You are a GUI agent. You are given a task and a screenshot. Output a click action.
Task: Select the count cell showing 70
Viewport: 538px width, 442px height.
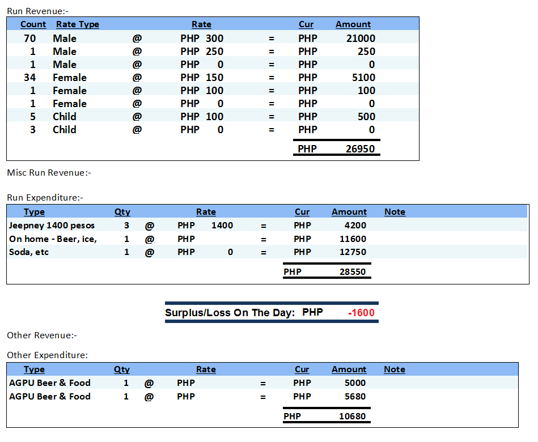point(29,39)
